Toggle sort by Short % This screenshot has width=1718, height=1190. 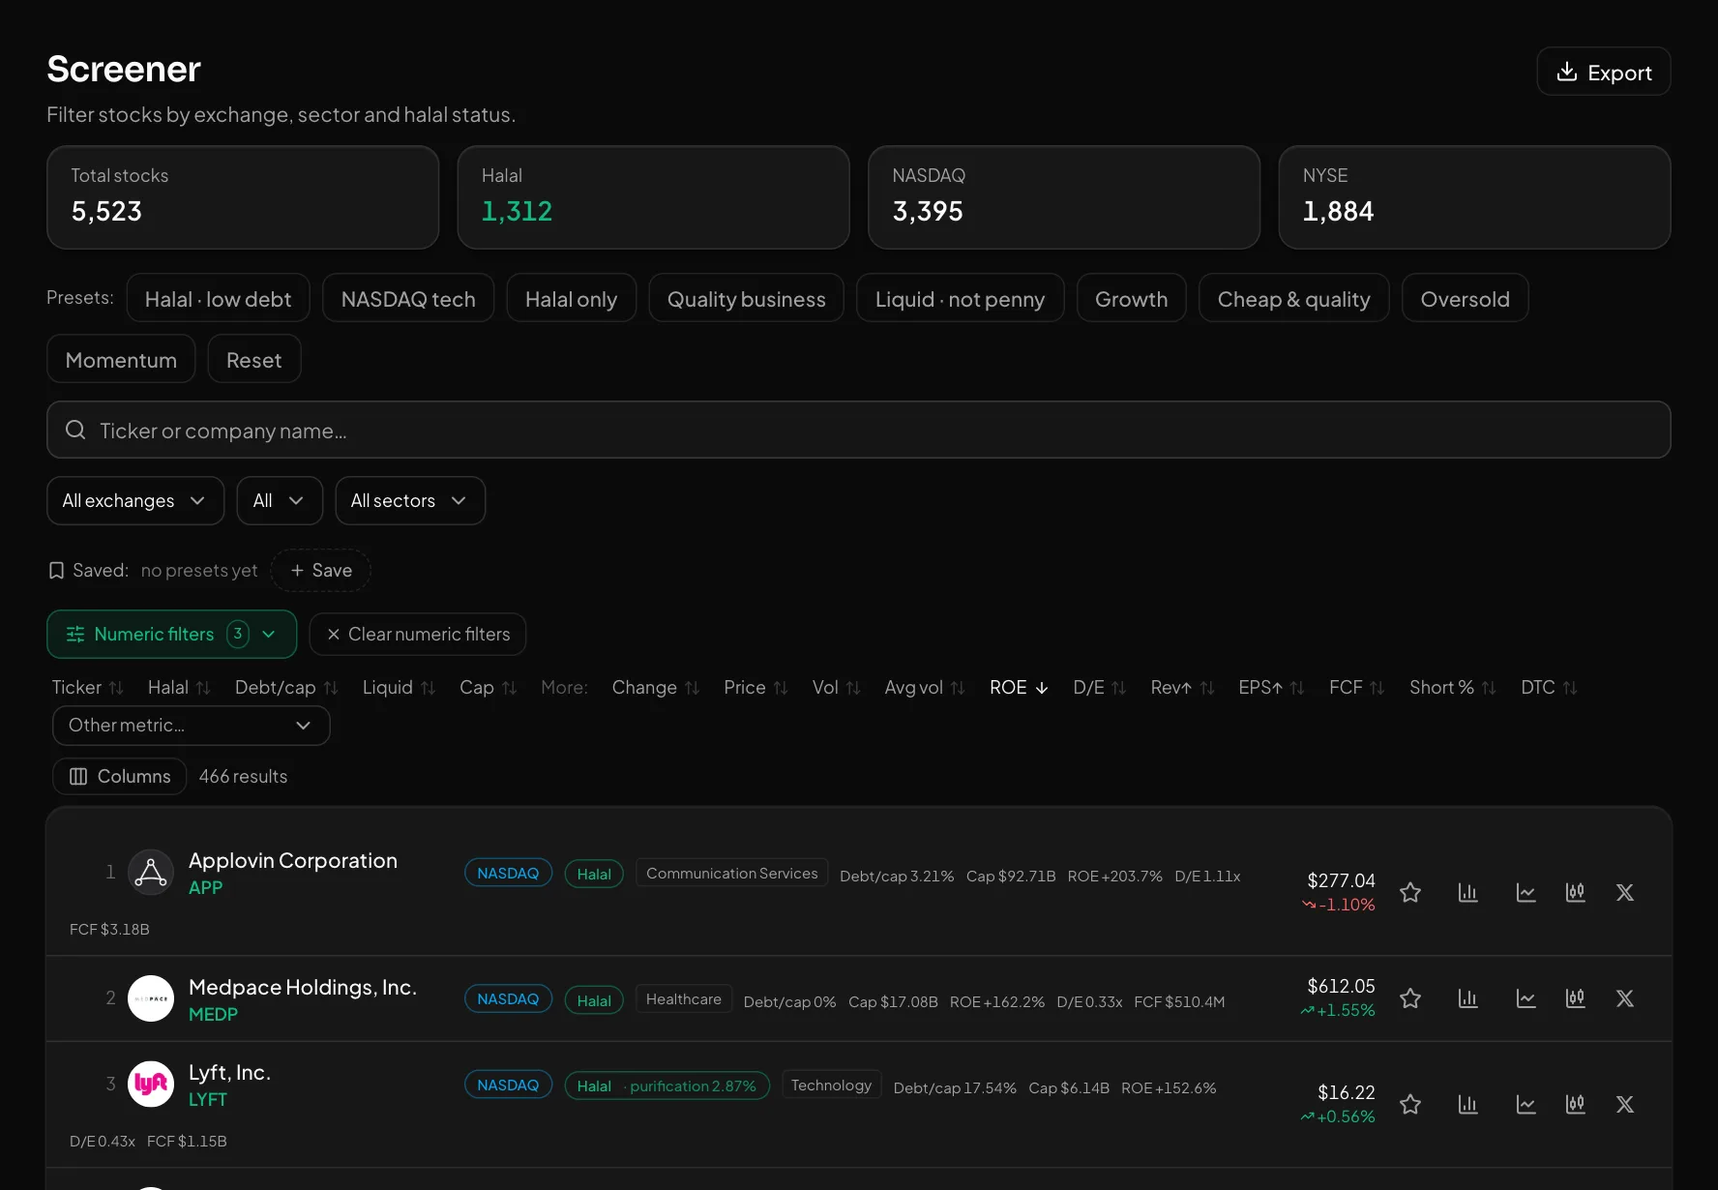1452,687
